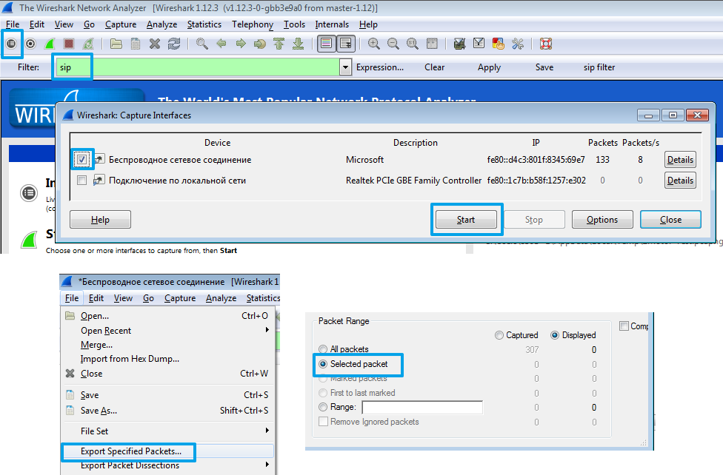723x475 pixels.
Task: Check the Подключение по локальной сети interface checkbox
Action: pos(82,181)
